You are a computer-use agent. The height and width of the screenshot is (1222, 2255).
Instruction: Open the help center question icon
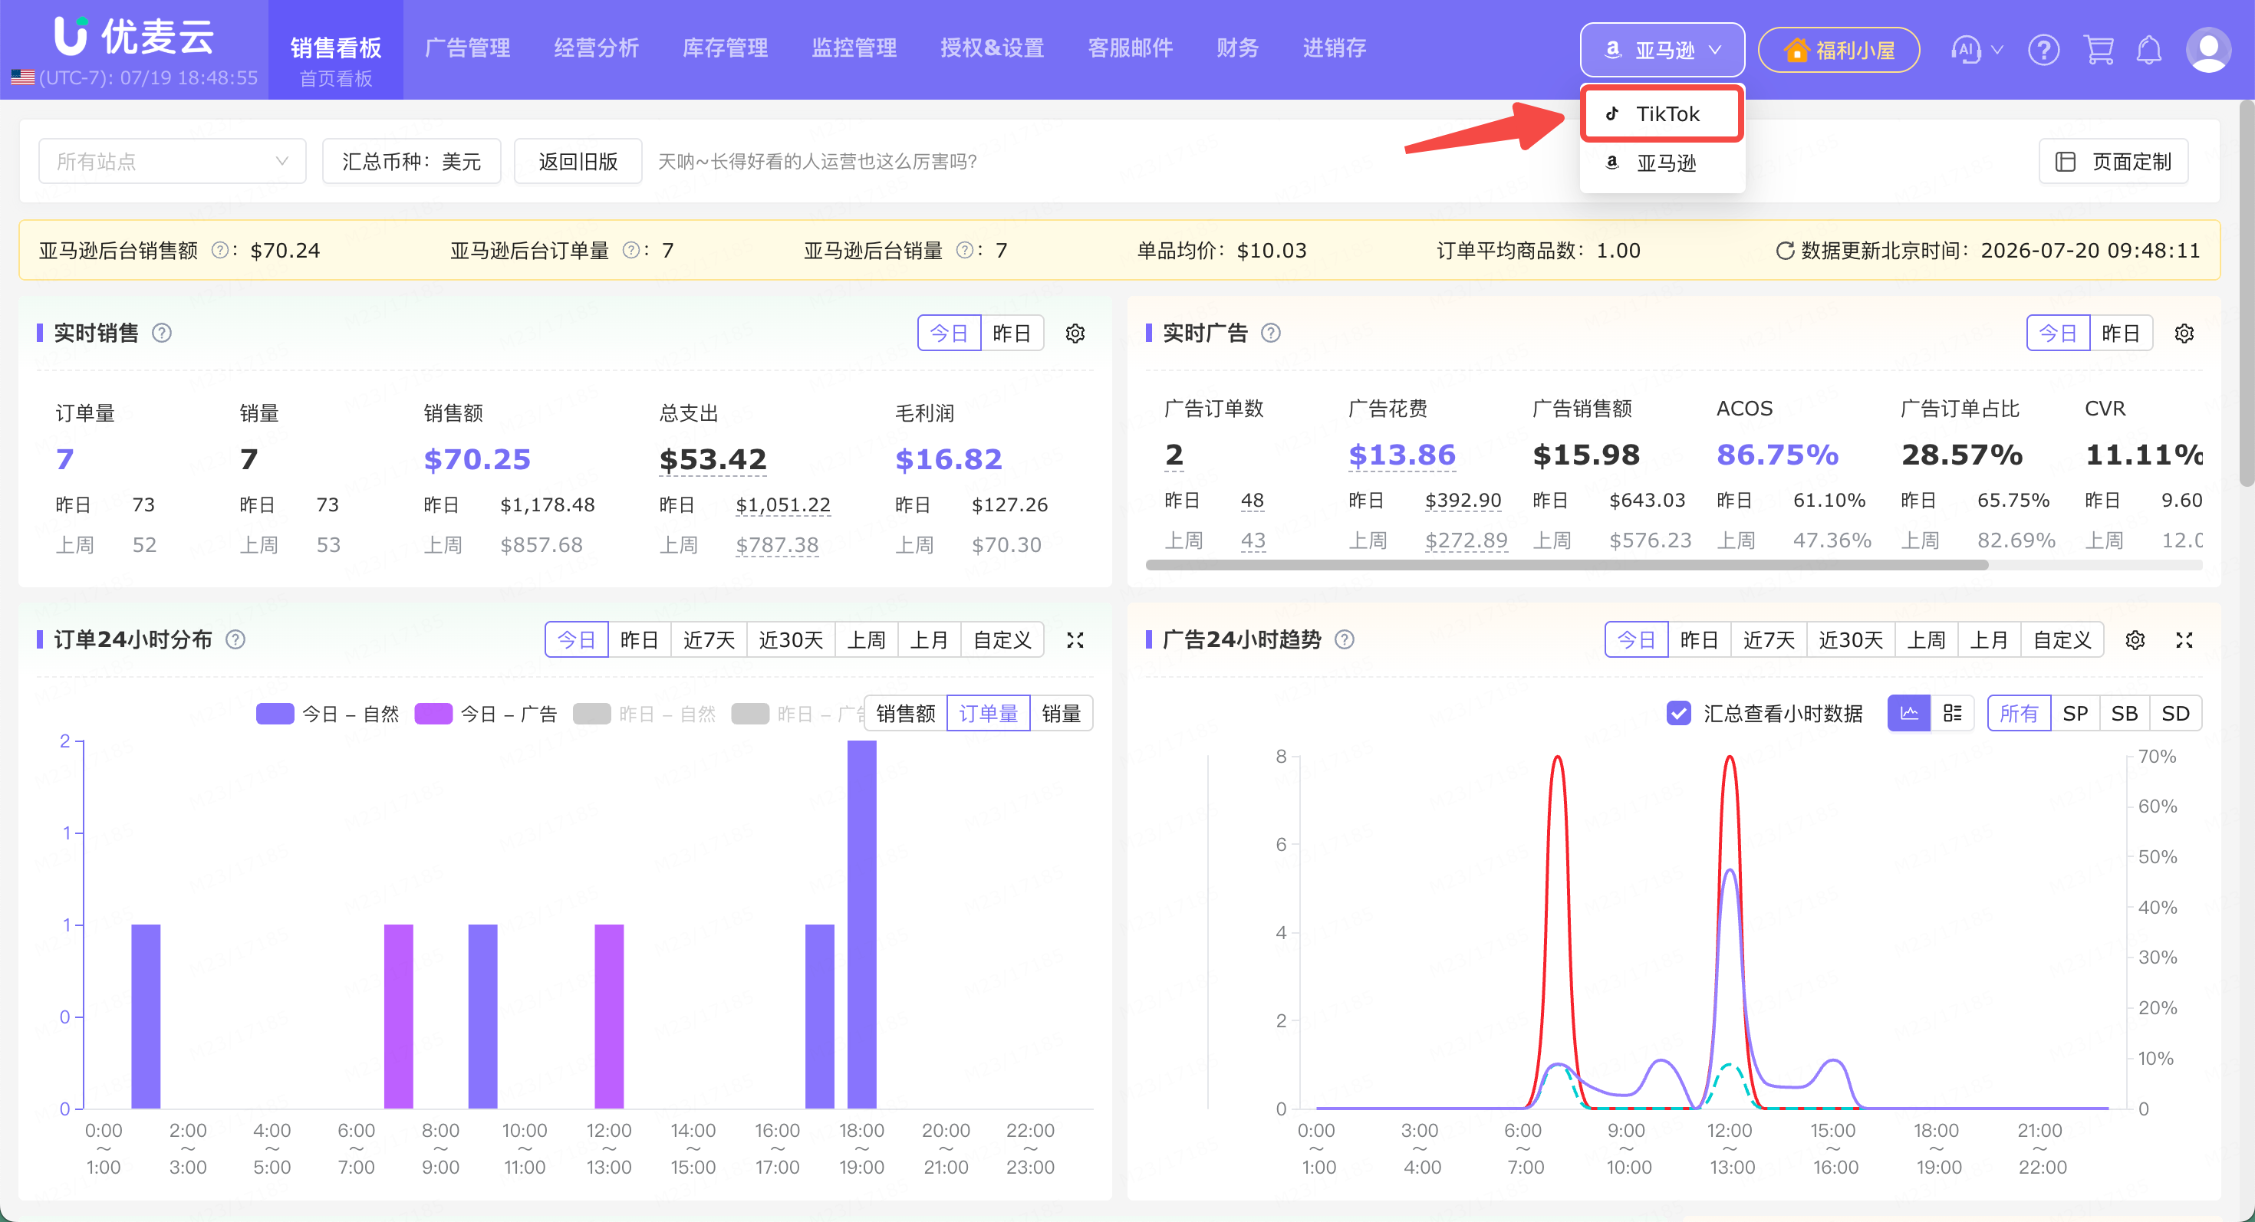pyautogui.click(x=2043, y=50)
